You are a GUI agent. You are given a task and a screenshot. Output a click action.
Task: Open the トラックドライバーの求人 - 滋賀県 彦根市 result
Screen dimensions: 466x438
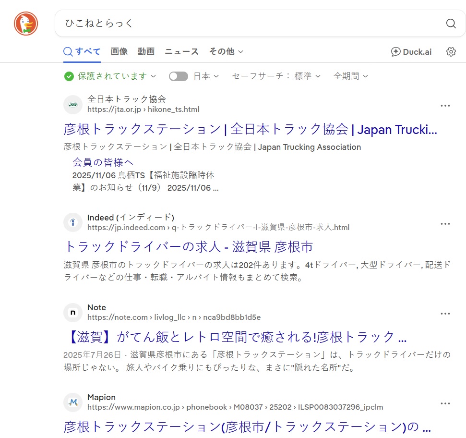pos(188,247)
